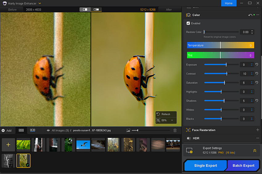The image size is (262, 174).
Task: Click the Color panel palette icon
Action: [x=188, y=15]
